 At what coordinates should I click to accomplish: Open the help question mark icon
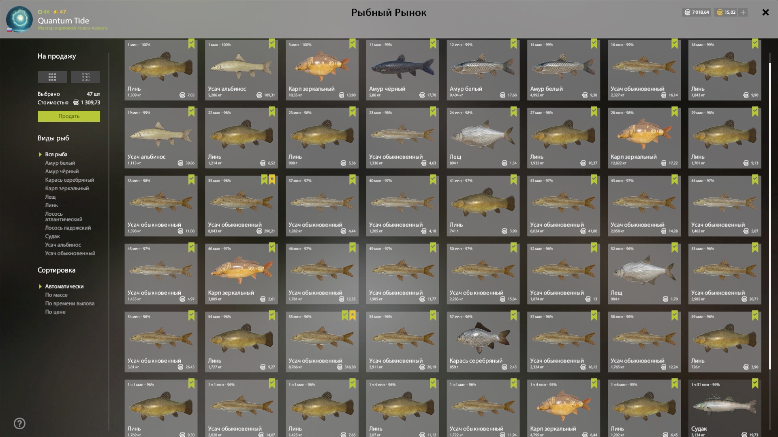point(19,424)
